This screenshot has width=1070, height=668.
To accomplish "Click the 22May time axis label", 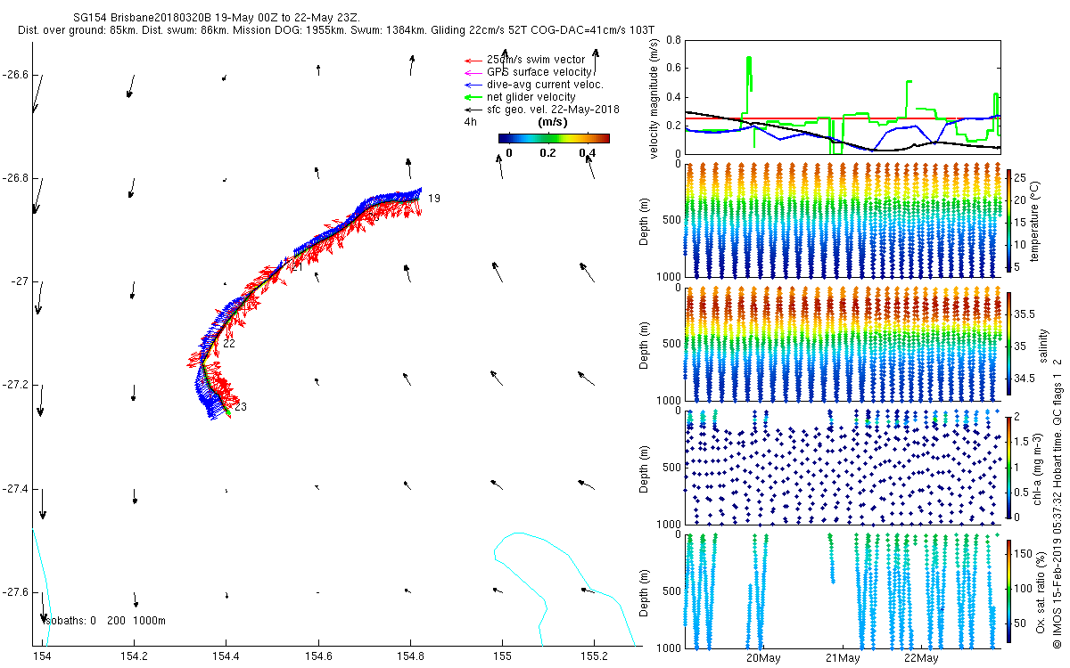I will click(x=920, y=658).
